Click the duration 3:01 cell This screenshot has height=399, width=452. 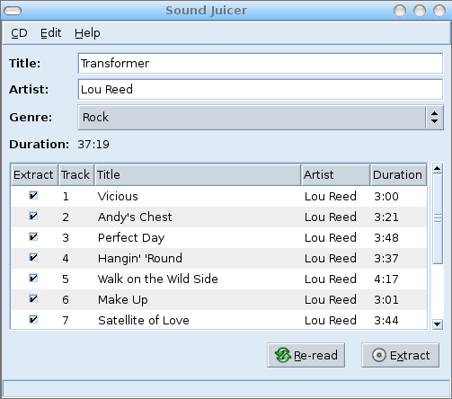pos(386,300)
